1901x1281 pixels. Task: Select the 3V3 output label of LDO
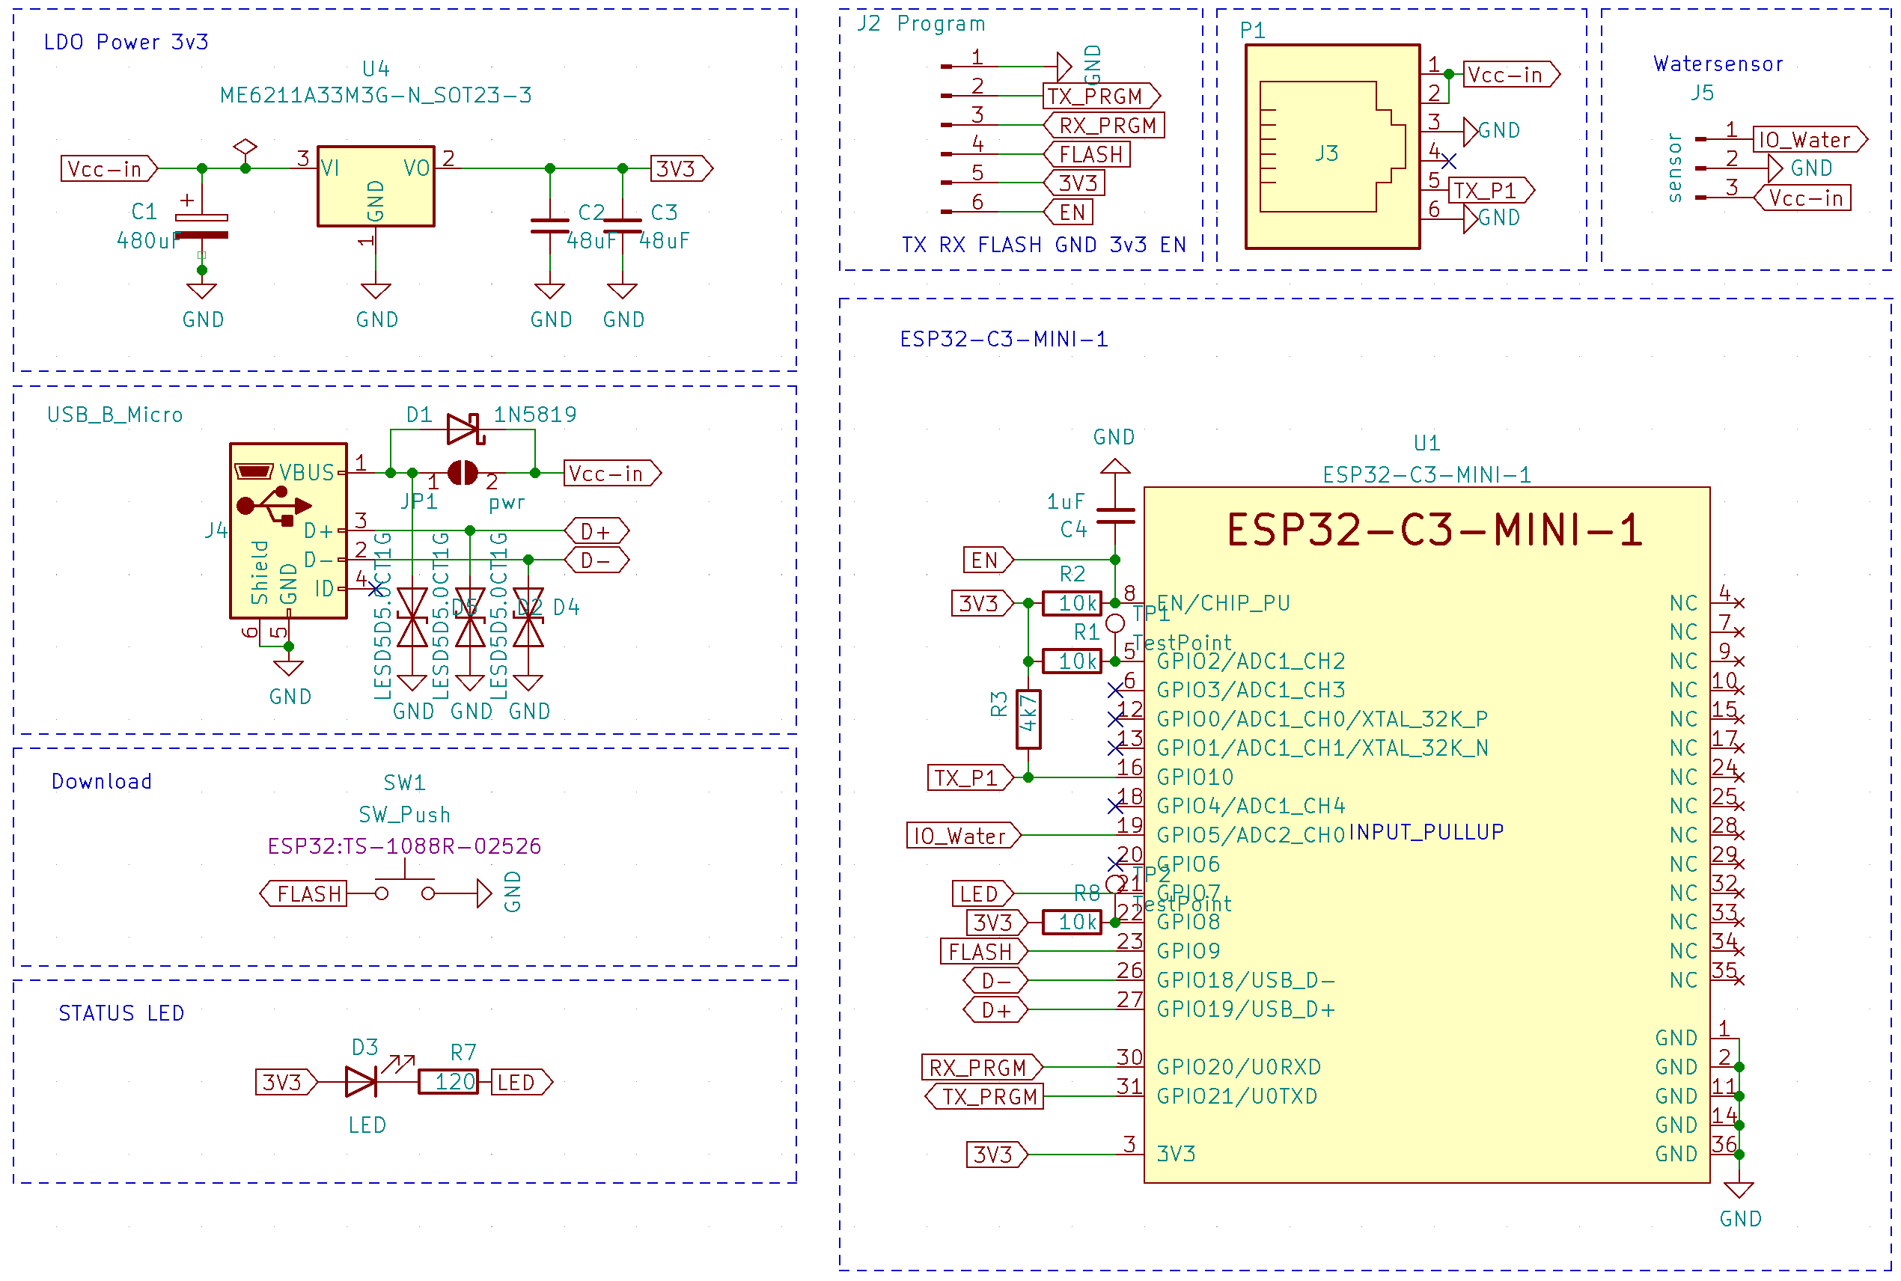point(679,168)
